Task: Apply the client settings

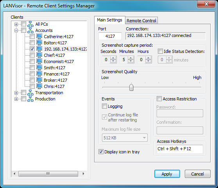Action: point(167,174)
